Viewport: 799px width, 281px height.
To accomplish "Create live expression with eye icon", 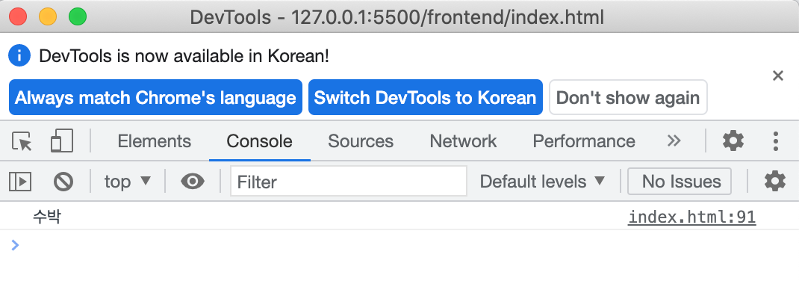I will pos(193,182).
